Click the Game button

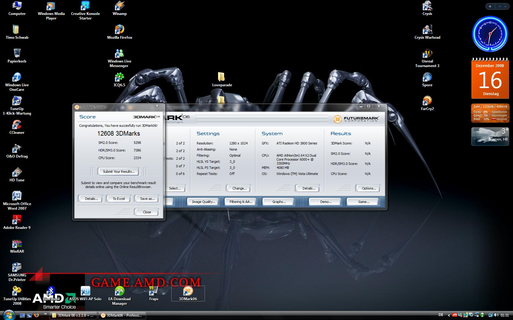(363, 202)
